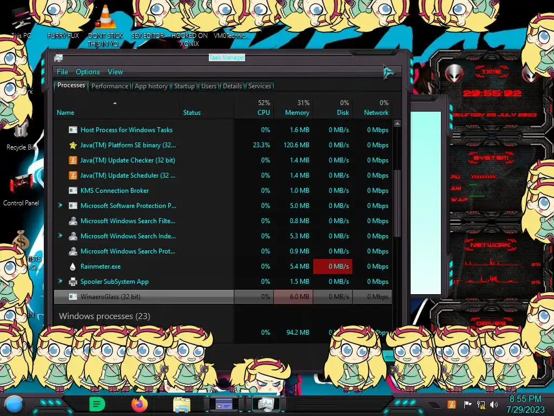Click the Windows processes (23) header
Screen dimensions: 554x416
[104, 316]
